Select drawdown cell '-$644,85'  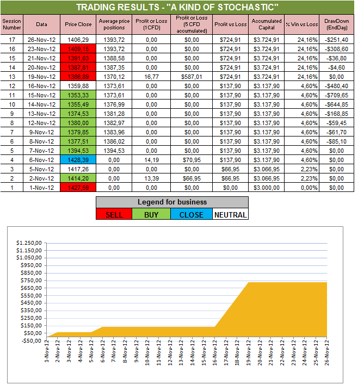click(x=337, y=104)
